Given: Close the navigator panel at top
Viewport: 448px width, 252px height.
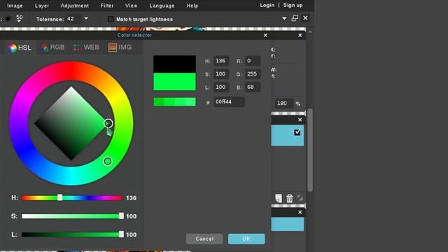Looking at the screenshot, I should pos(300,35).
